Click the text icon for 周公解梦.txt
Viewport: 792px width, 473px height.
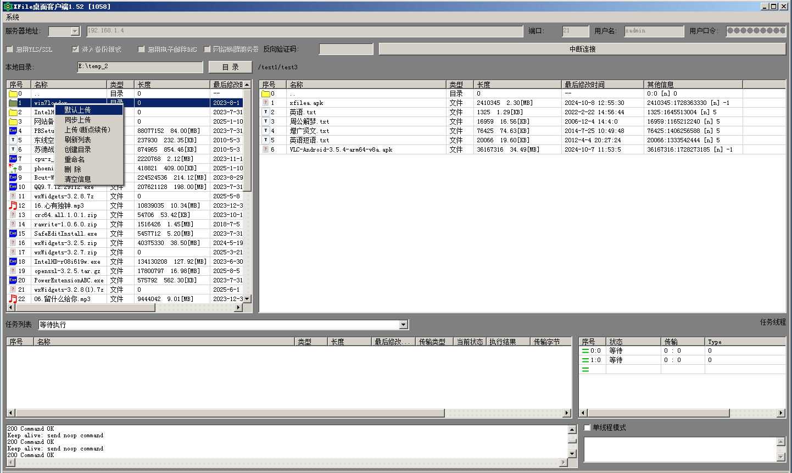tap(266, 121)
